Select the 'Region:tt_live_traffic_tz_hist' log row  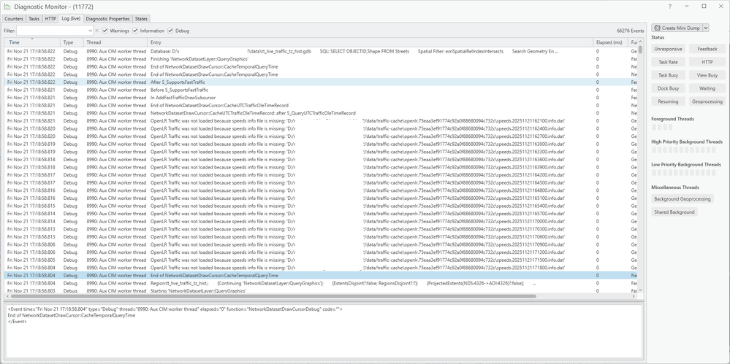[x=320, y=283]
